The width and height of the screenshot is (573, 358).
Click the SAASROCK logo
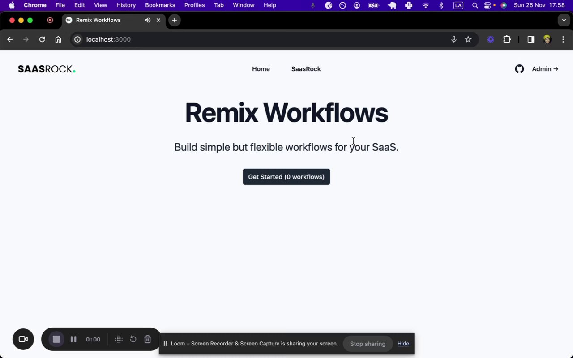click(47, 69)
